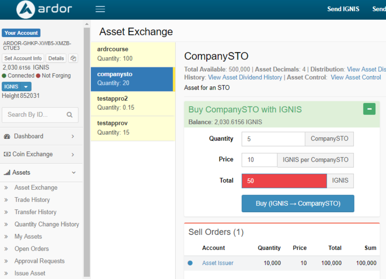The height and width of the screenshot is (279, 386).
Task: Open View Asset Dividend History link
Action: pyautogui.click(x=245, y=77)
